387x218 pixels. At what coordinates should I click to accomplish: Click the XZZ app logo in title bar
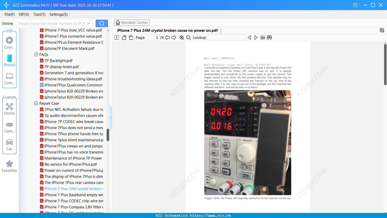click(x=6, y=5)
